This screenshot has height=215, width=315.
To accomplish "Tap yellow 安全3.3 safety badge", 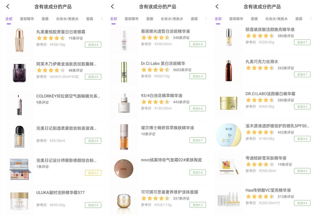I will tap(93, 173).
